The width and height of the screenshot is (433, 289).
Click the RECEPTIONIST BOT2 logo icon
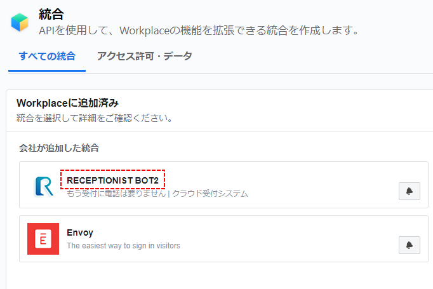coord(44,187)
